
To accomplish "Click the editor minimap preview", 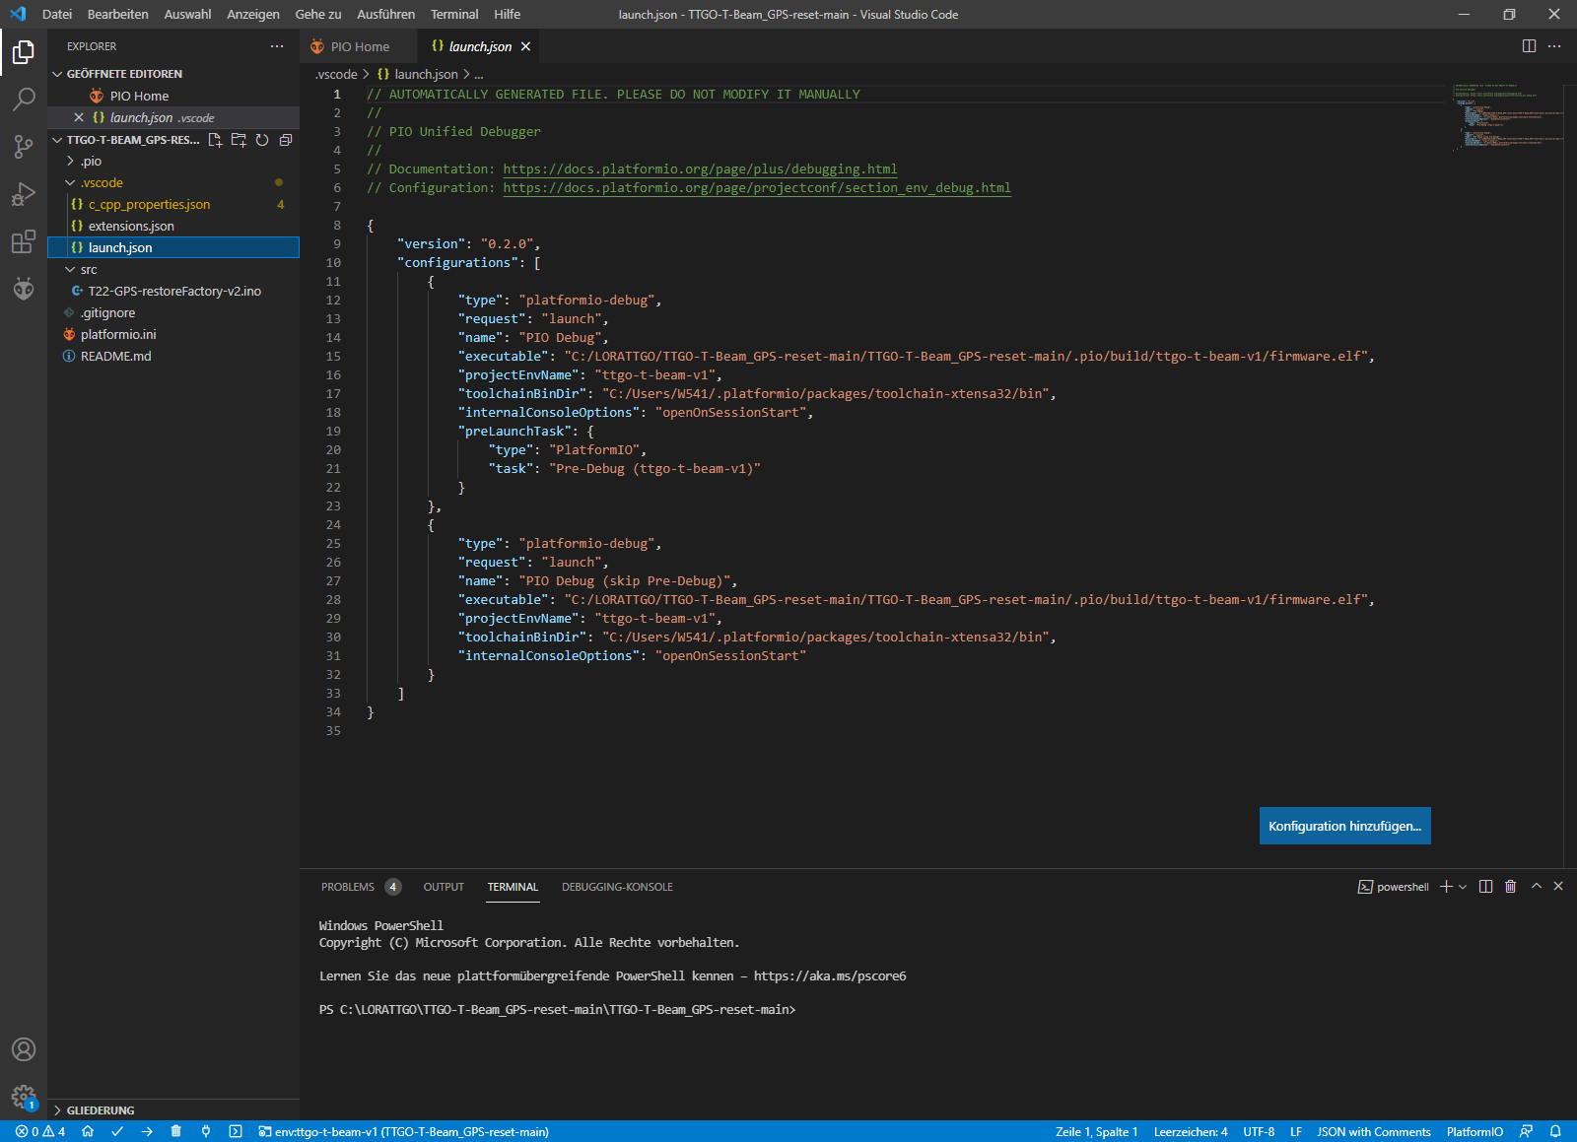I will pyautogui.click(x=1507, y=117).
